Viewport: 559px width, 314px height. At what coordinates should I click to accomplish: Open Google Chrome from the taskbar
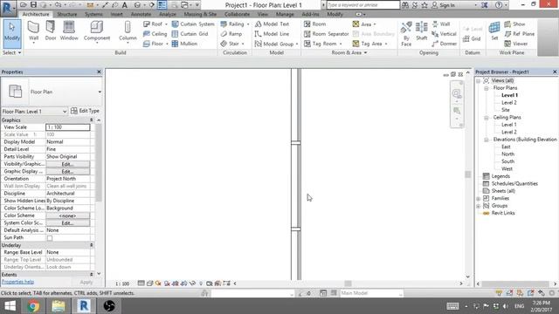33,306
